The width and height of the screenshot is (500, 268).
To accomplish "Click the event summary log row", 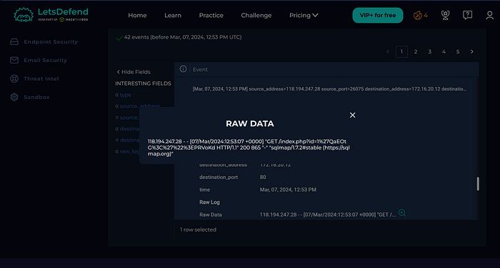I will coord(329,89).
